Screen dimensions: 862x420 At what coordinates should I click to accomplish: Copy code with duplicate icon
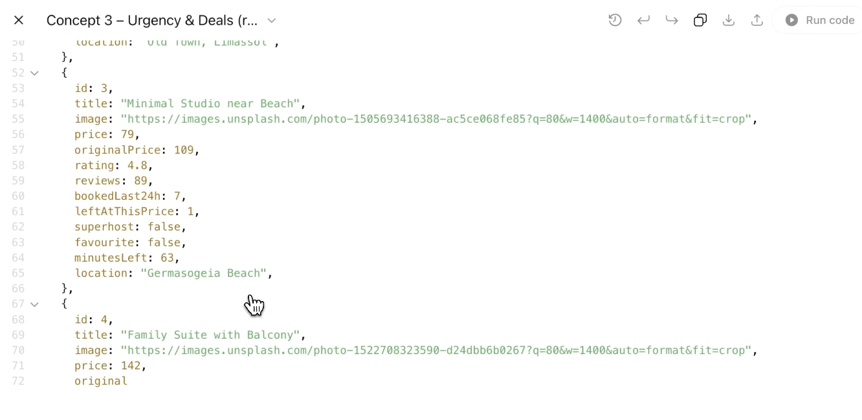[x=700, y=20]
